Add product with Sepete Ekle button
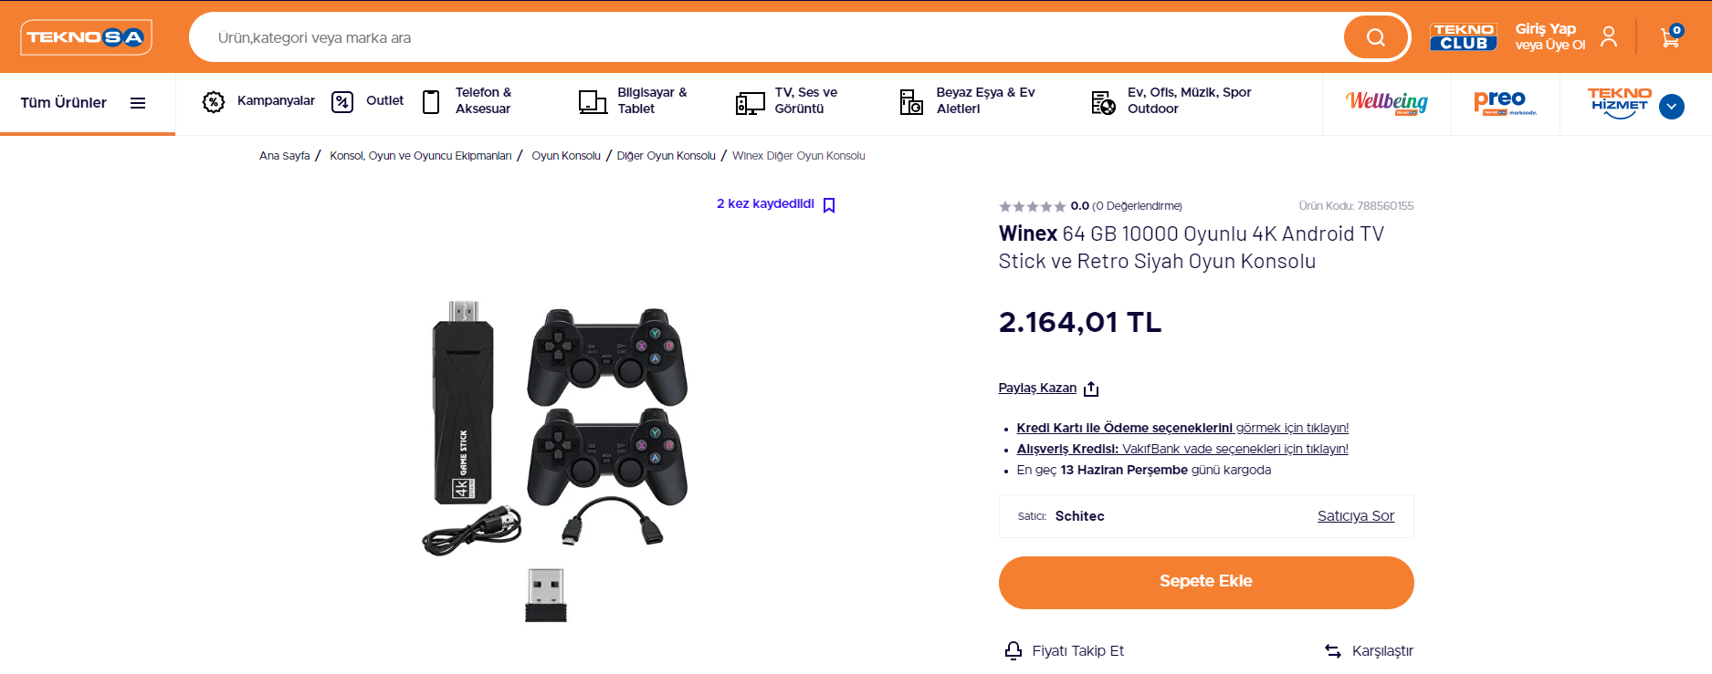Image resolution: width=1712 pixels, height=674 pixels. click(x=1205, y=582)
